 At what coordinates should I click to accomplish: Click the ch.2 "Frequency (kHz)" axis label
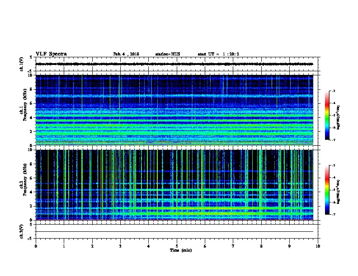click(25, 179)
